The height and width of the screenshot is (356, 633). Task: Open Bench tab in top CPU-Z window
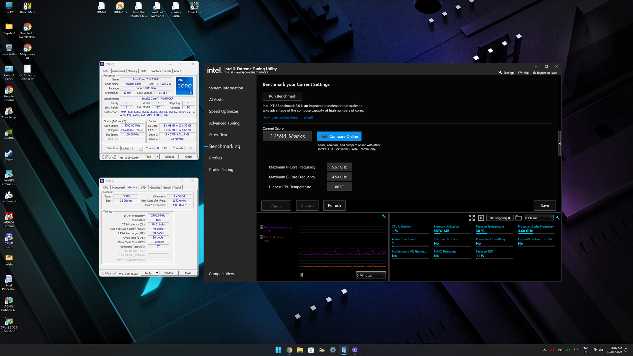tap(167, 71)
